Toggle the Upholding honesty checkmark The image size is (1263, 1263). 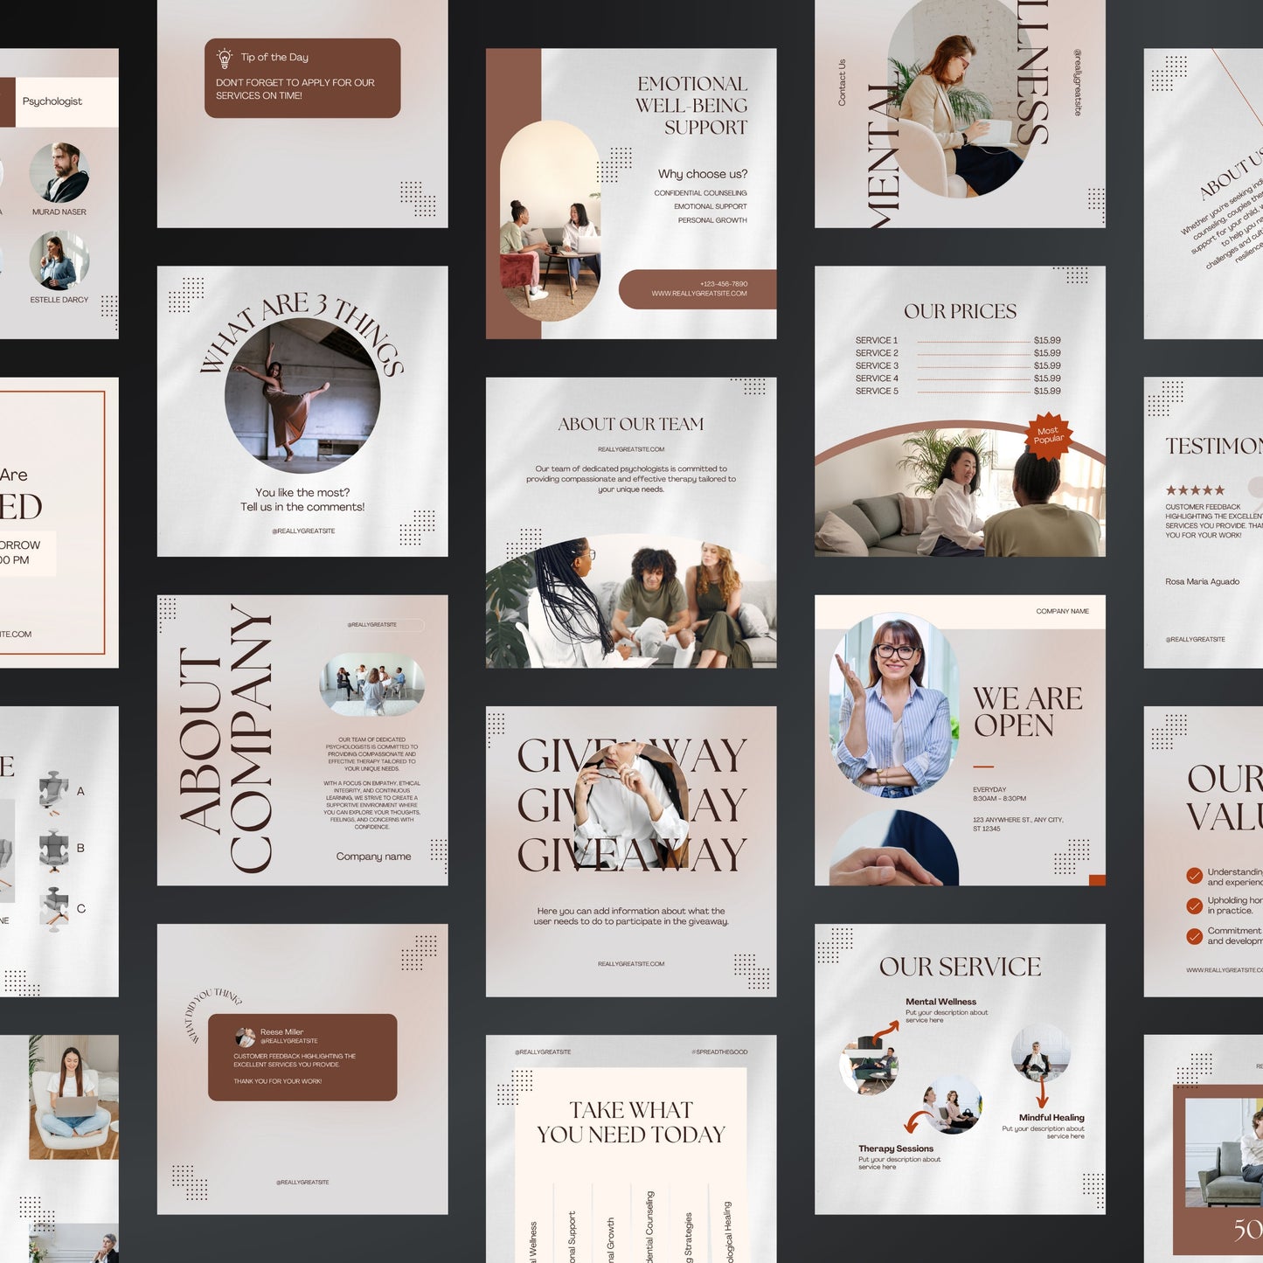1195,907
